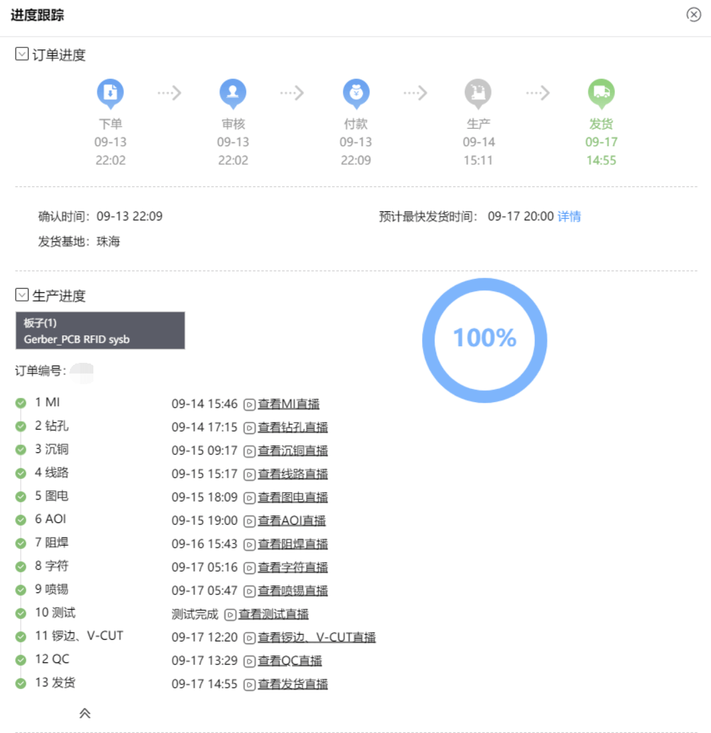Collapse the 订单进度 section
The width and height of the screenshot is (711, 733).
(x=22, y=54)
